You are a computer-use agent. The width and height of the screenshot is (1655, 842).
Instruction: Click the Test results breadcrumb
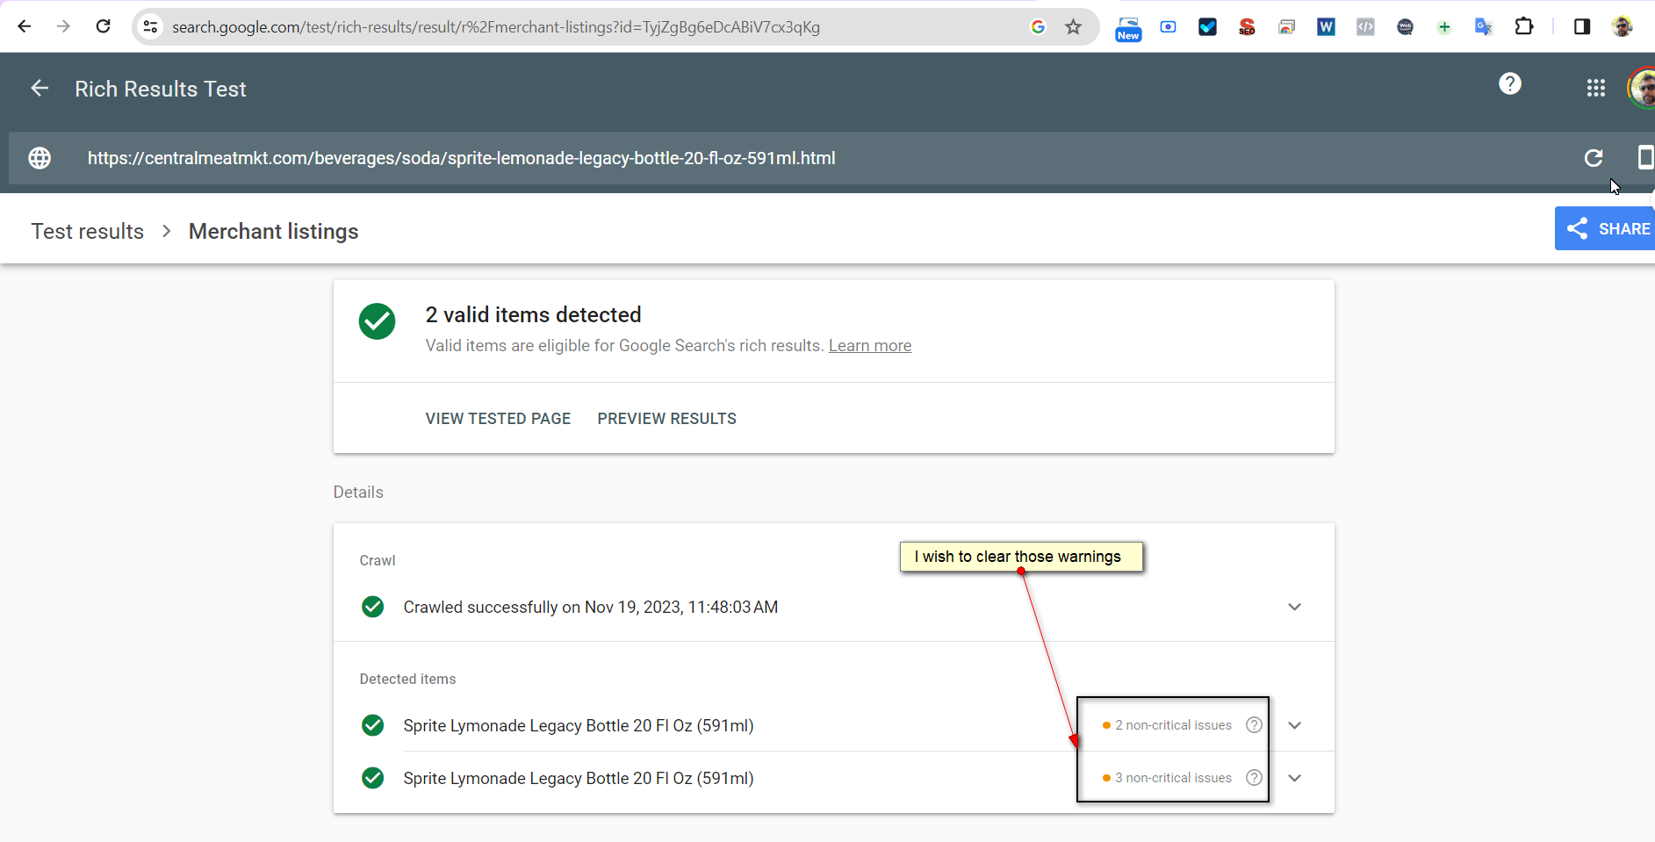click(x=88, y=231)
